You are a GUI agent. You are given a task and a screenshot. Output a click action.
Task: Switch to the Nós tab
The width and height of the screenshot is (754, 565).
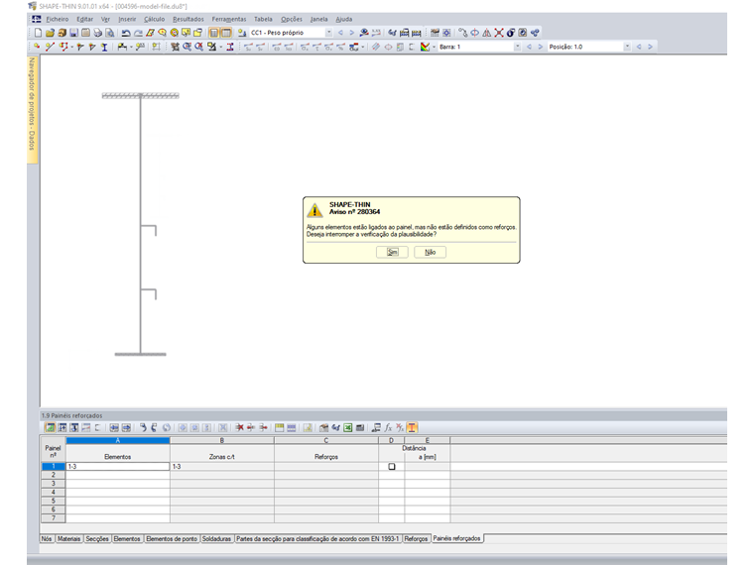(x=47, y=539)
